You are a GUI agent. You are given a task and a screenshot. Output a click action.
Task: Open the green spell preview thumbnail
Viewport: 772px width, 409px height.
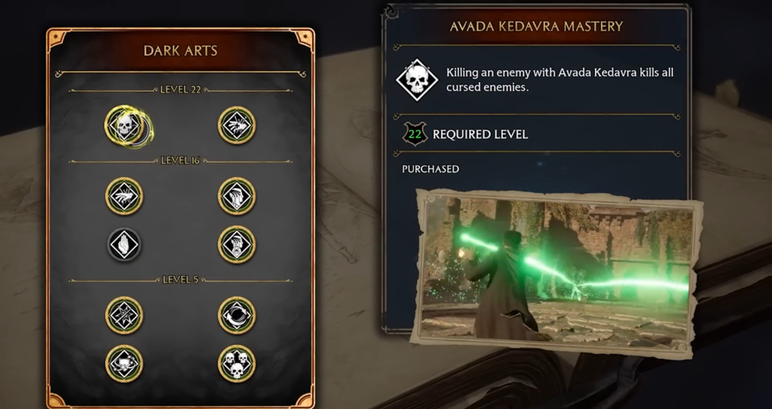click(x=556, y=272)
